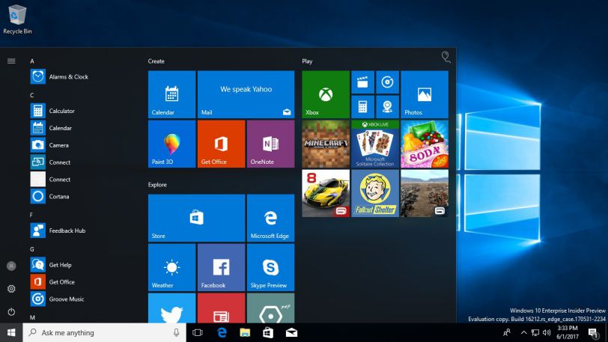Open the Groove Music small tile in Play

coord(387,82)
